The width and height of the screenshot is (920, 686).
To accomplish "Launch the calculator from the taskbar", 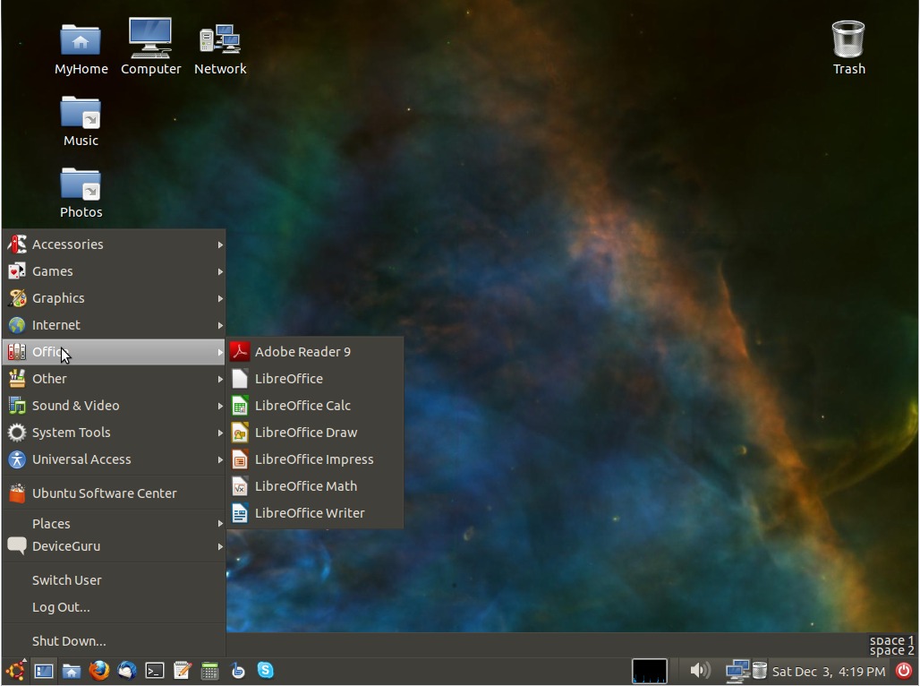I will click(x=209, y=671).
